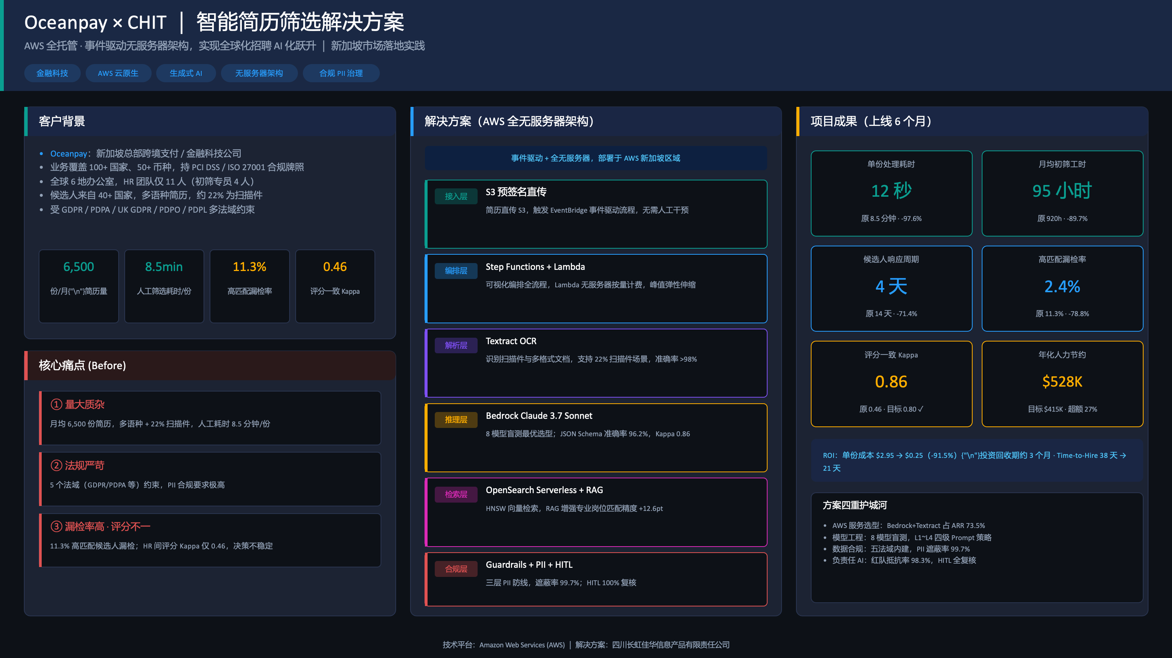This screenshot has height=658, width=1172.
Task: Click the 编排层 layer badge
Action: coord(456,271)
